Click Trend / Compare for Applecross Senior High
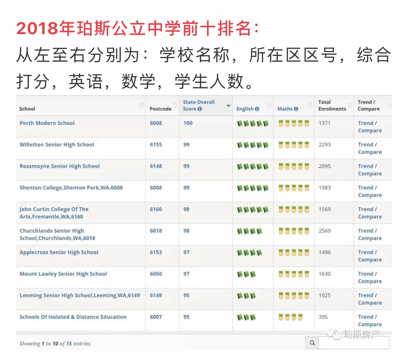Screen dimensions: 408x362 370,256
